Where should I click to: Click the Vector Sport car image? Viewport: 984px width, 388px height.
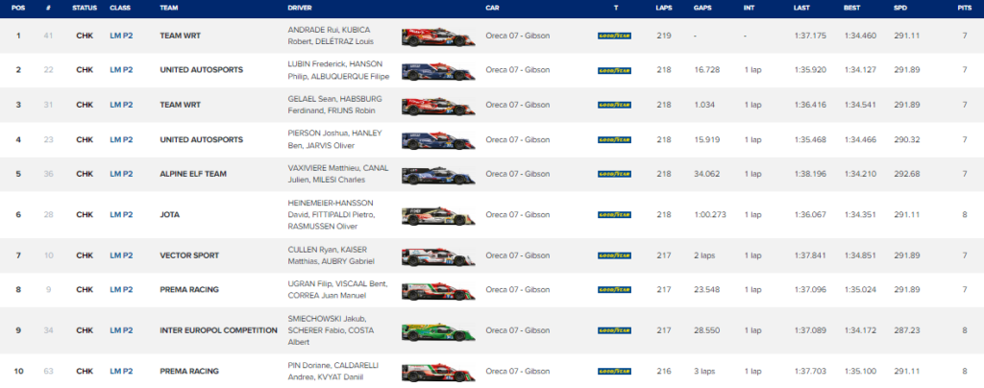(438, 255)
